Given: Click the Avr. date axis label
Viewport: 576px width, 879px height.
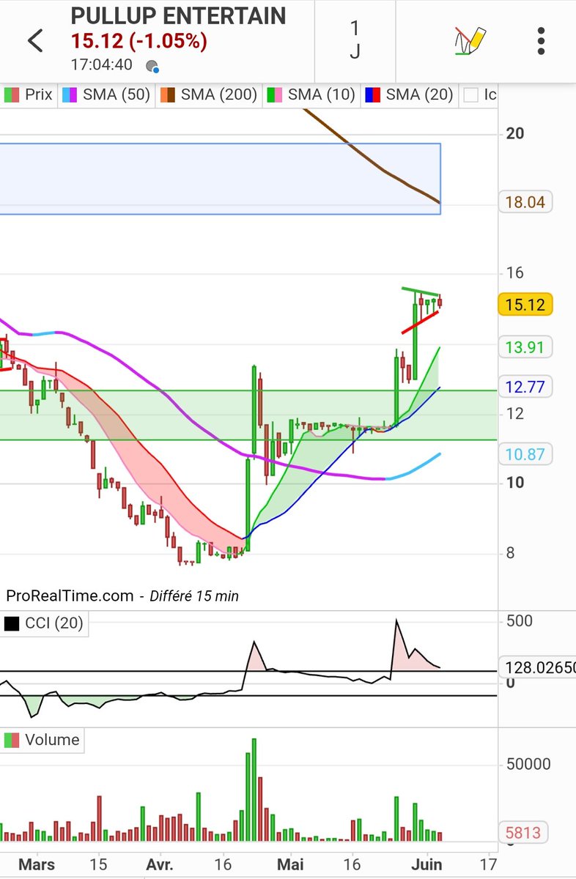Looking at the screenshot, I should pos(159,864).
